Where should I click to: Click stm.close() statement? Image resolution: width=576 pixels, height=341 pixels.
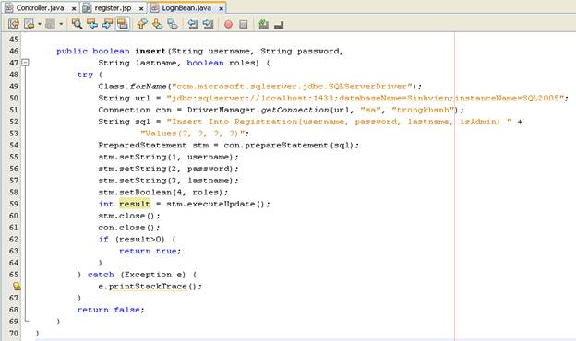pos(129,216)
